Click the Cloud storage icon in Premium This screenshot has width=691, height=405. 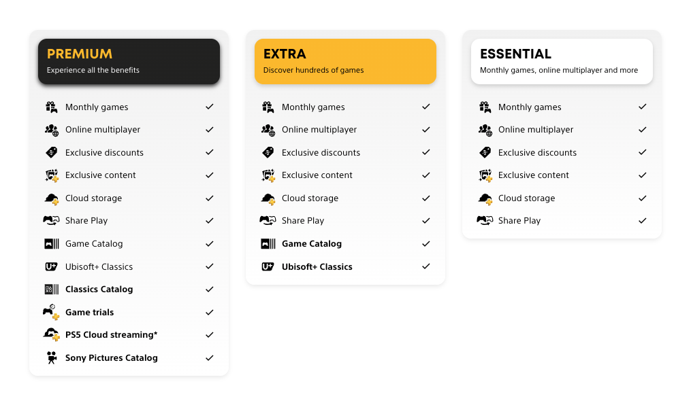[51, 198]
